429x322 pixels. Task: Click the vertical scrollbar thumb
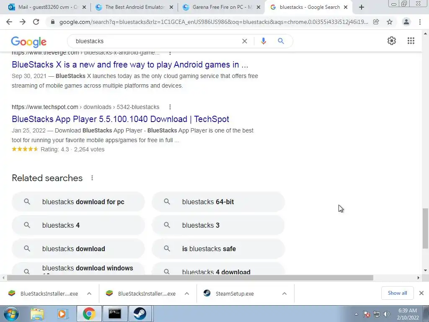[425, 229]
